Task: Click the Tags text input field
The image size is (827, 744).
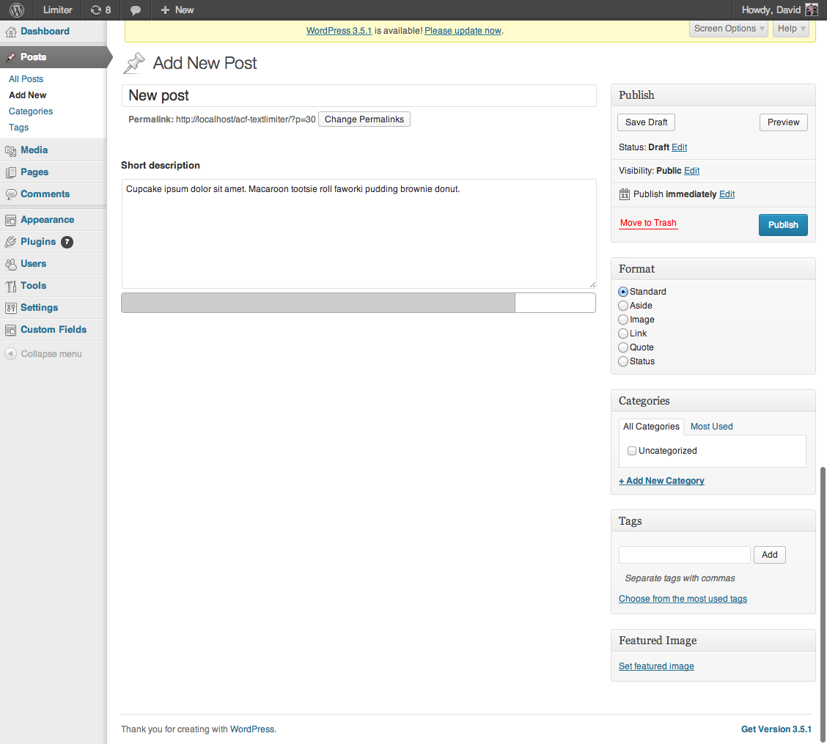Action: click(x=684, y=555)
